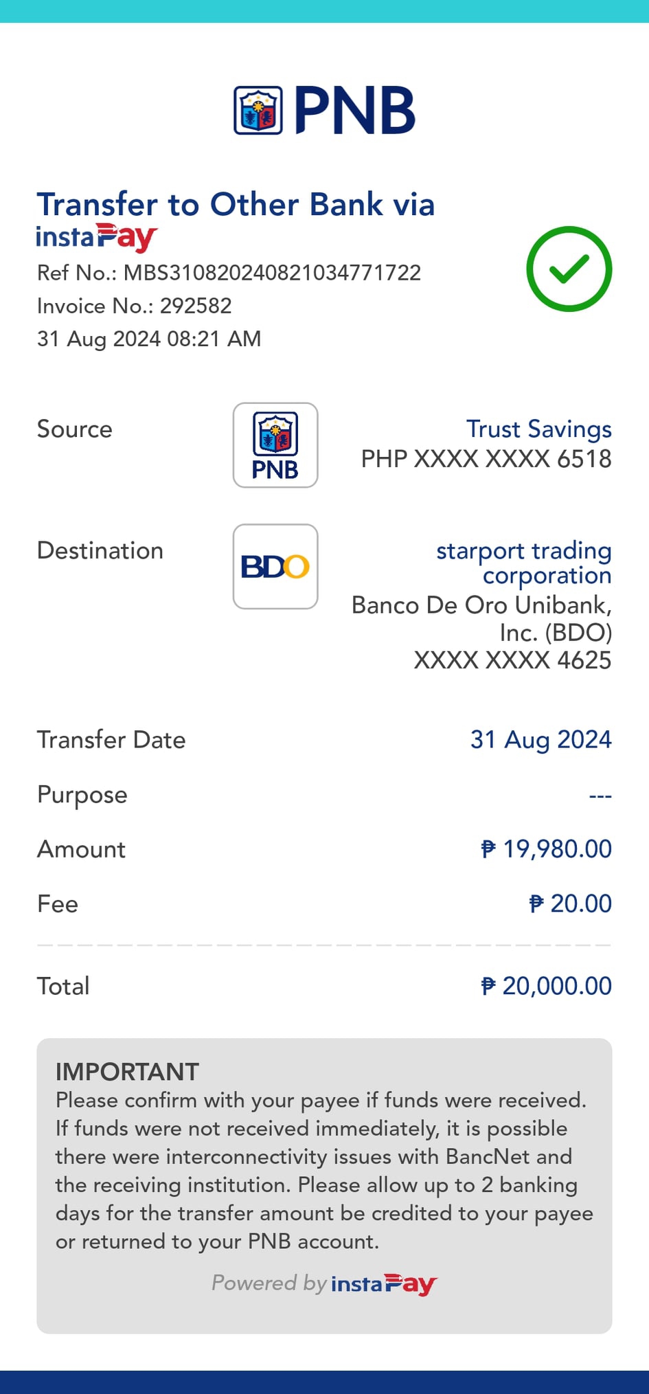Viewport: 649px width, 1394px height.
Task: Click the PNB logo at the top
Action: tap(325, 110)
